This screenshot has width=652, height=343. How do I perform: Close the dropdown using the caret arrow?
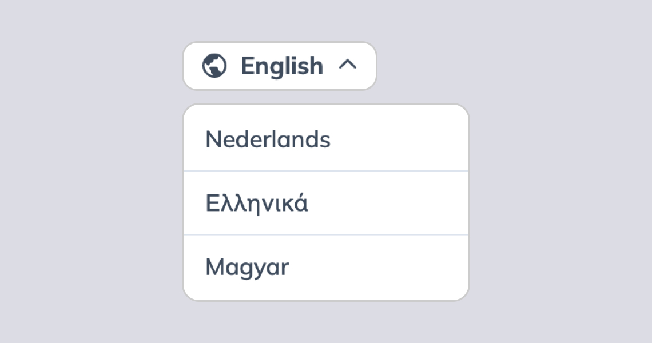point(348,65)
